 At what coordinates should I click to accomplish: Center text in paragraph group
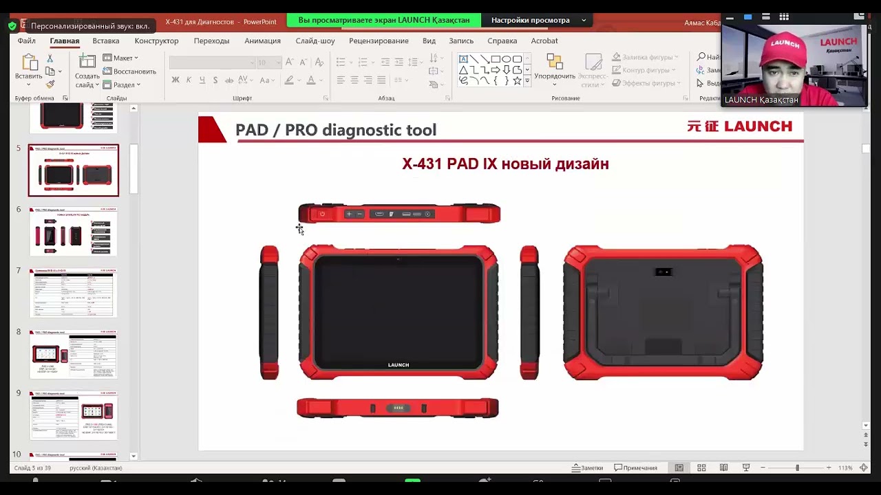pos(354,80)
